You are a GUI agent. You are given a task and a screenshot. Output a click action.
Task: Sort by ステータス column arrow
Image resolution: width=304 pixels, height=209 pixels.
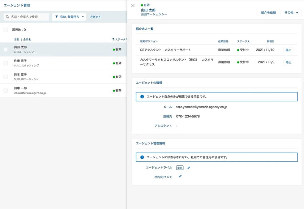113,39
